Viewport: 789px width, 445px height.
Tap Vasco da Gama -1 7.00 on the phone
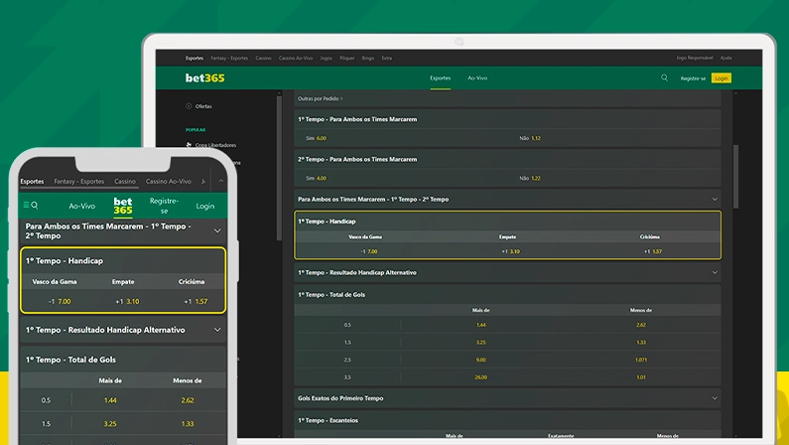[x=60, y=302]
